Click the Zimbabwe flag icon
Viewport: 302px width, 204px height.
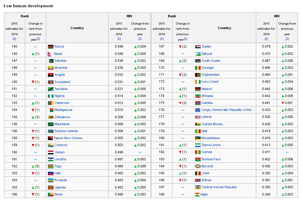click(51, 117)
